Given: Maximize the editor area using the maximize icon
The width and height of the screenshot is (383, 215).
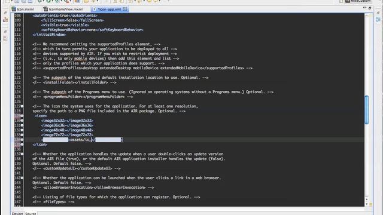Looking at the screenshot, I should [370, 8].
